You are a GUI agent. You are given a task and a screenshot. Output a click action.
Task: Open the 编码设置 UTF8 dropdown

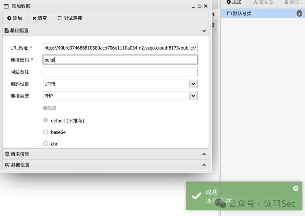tap(193, 83)
